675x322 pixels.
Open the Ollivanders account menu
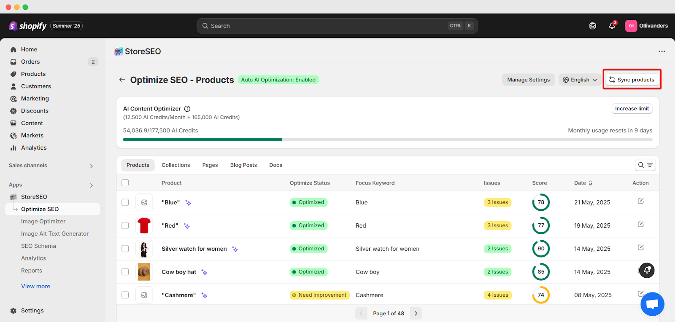click(646, 26)
